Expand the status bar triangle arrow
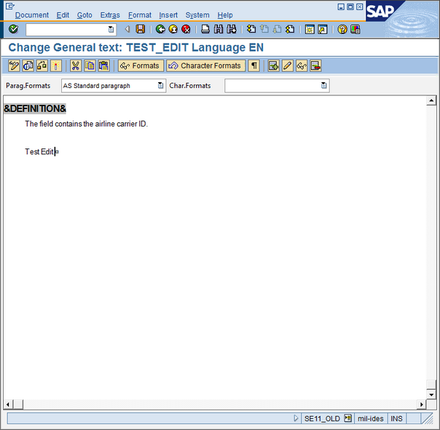This screenshot has width=440, height=430. 296,418
